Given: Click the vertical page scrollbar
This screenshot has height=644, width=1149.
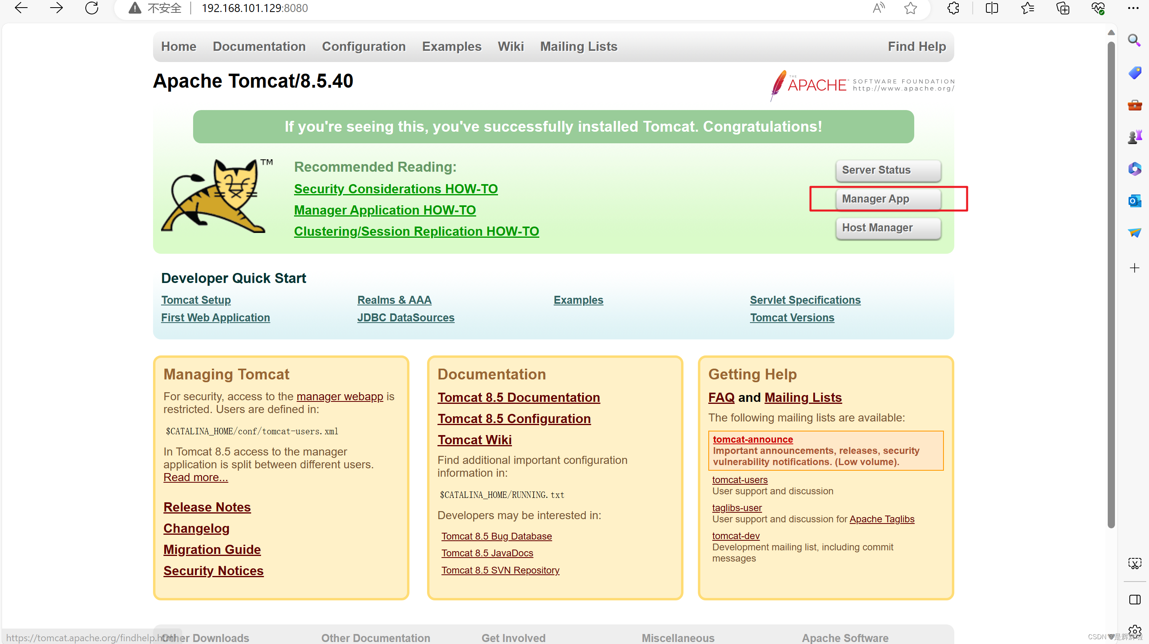Looking at the screenshot, I should tap(1111, 285).
